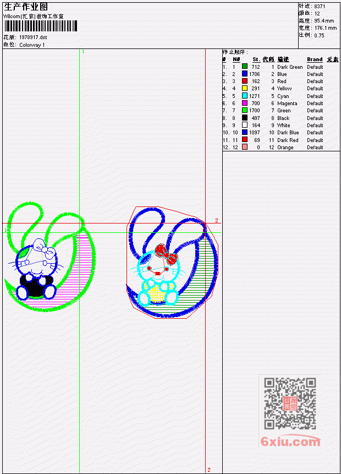This screenshot has height=474, width=341.
Task: Click stitch count 1706
Action: click(x=254, y=74)
